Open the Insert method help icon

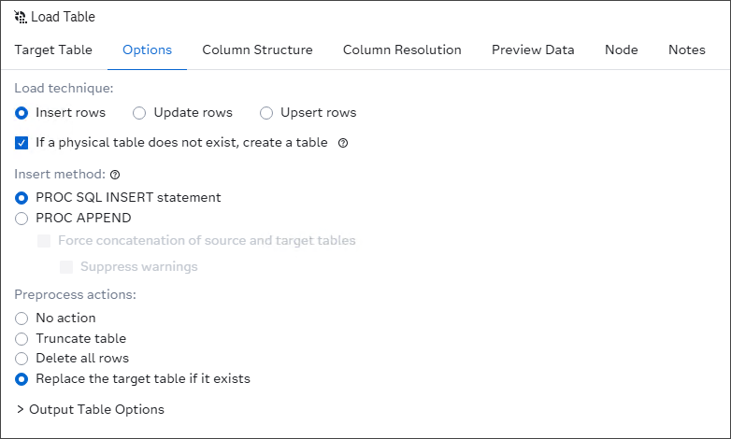tap(115, 175)
